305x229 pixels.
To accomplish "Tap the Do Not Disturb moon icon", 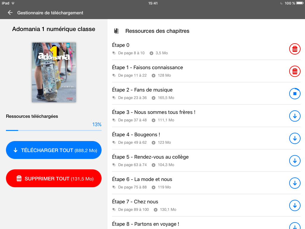I will point(281,3).
